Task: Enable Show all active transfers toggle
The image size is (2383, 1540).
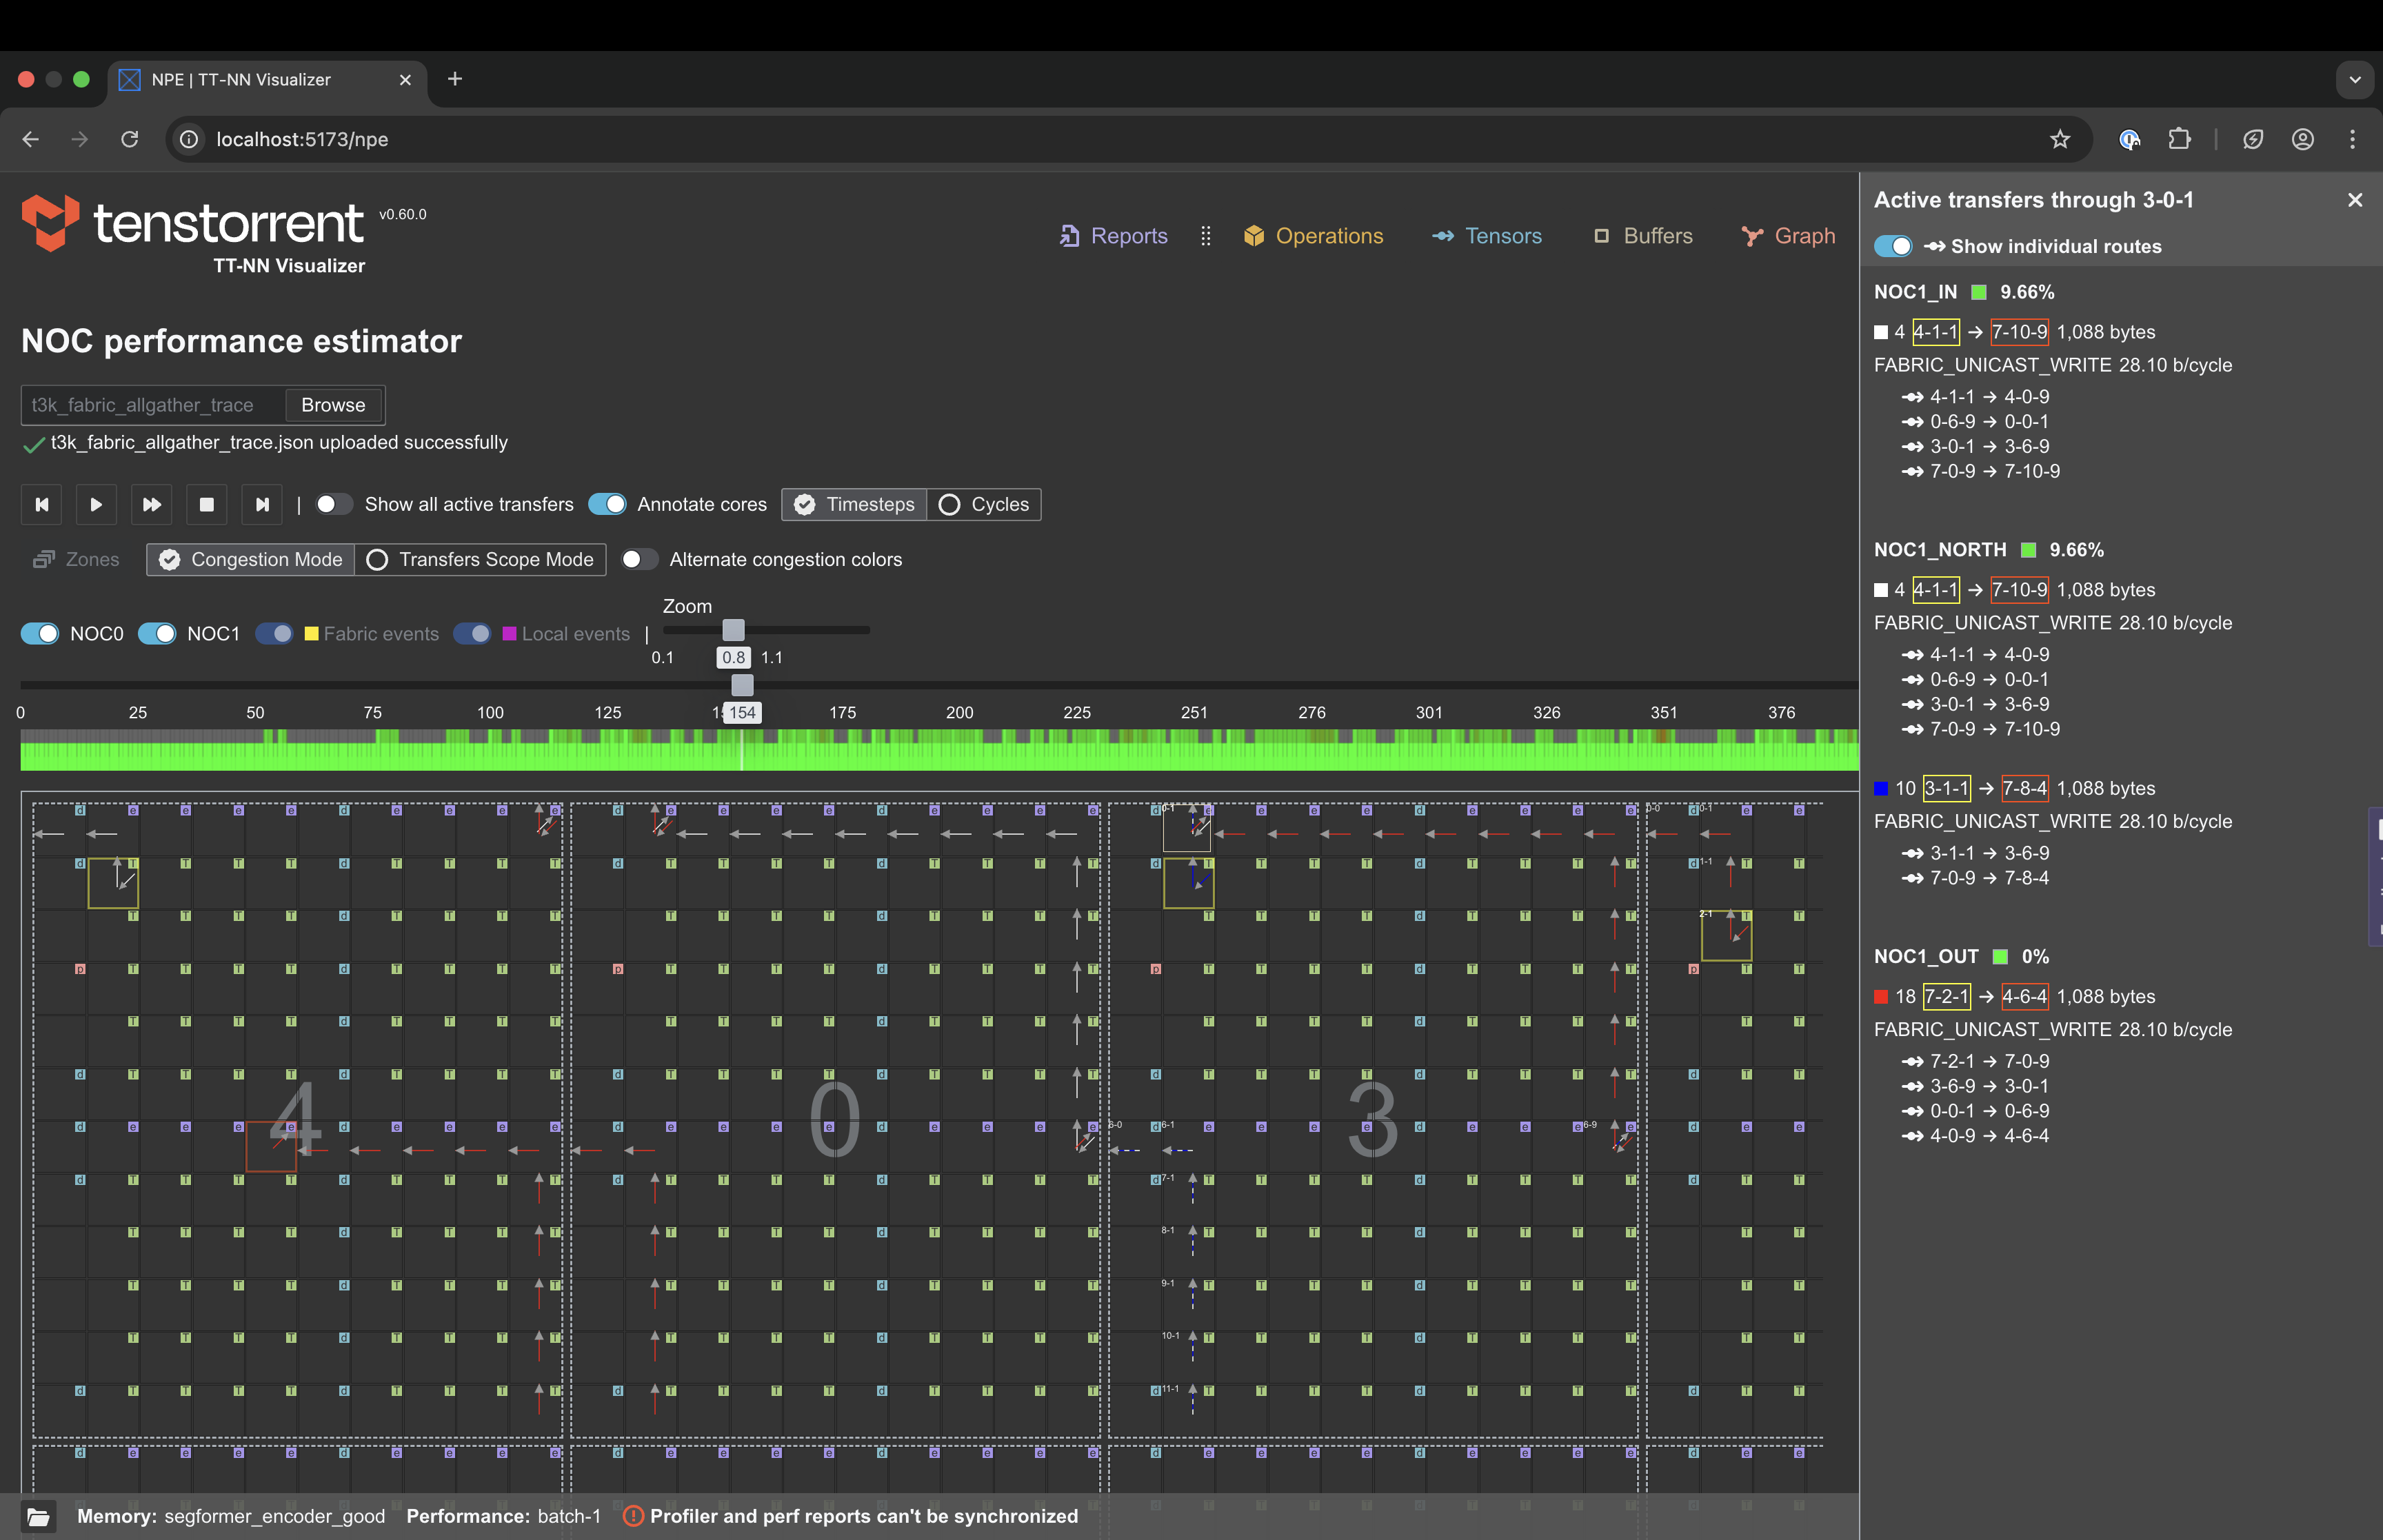Action: [334, 504]
